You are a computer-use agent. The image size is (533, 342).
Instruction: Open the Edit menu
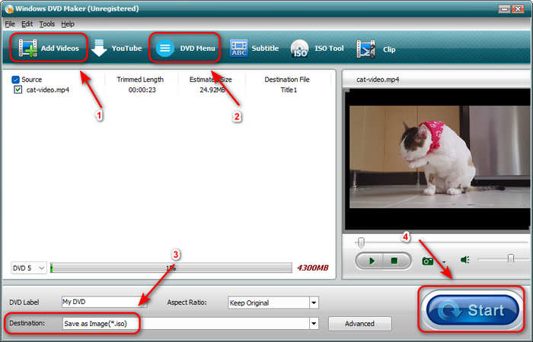27,24
